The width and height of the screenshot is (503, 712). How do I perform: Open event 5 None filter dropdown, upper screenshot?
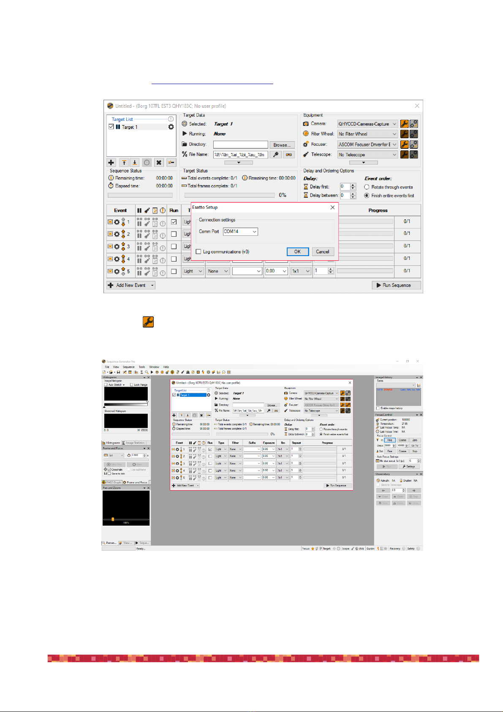[218, 271]
